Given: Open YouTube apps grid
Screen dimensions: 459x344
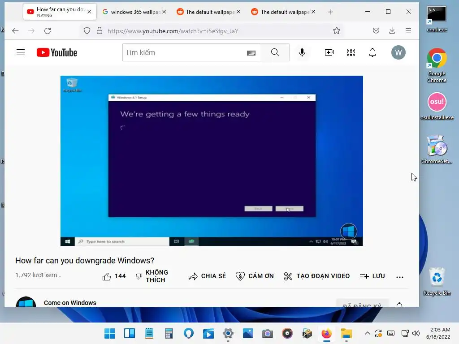Looking at the screenshot, I should tap(351, 53).
